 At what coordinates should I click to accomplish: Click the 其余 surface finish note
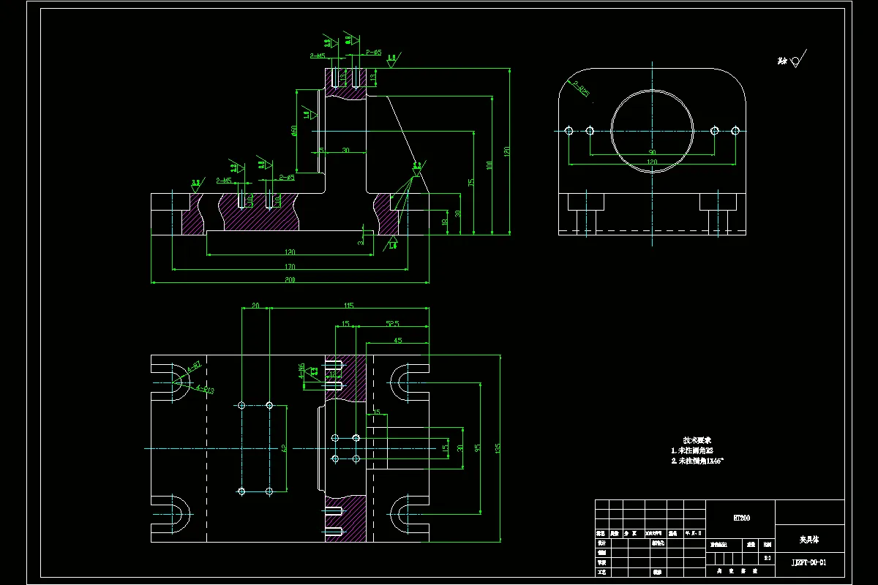click(x=783, y=61)
